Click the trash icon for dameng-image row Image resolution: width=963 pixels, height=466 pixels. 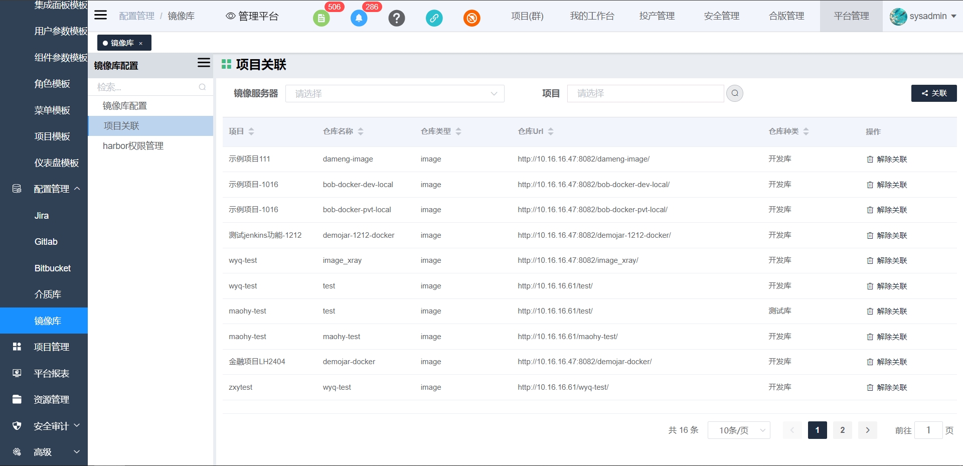coord(870,160)
